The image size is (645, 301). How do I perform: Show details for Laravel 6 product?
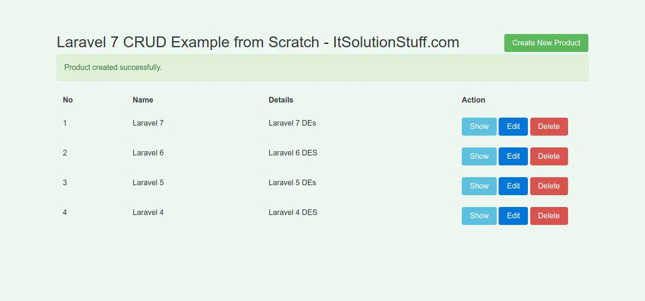479,156
